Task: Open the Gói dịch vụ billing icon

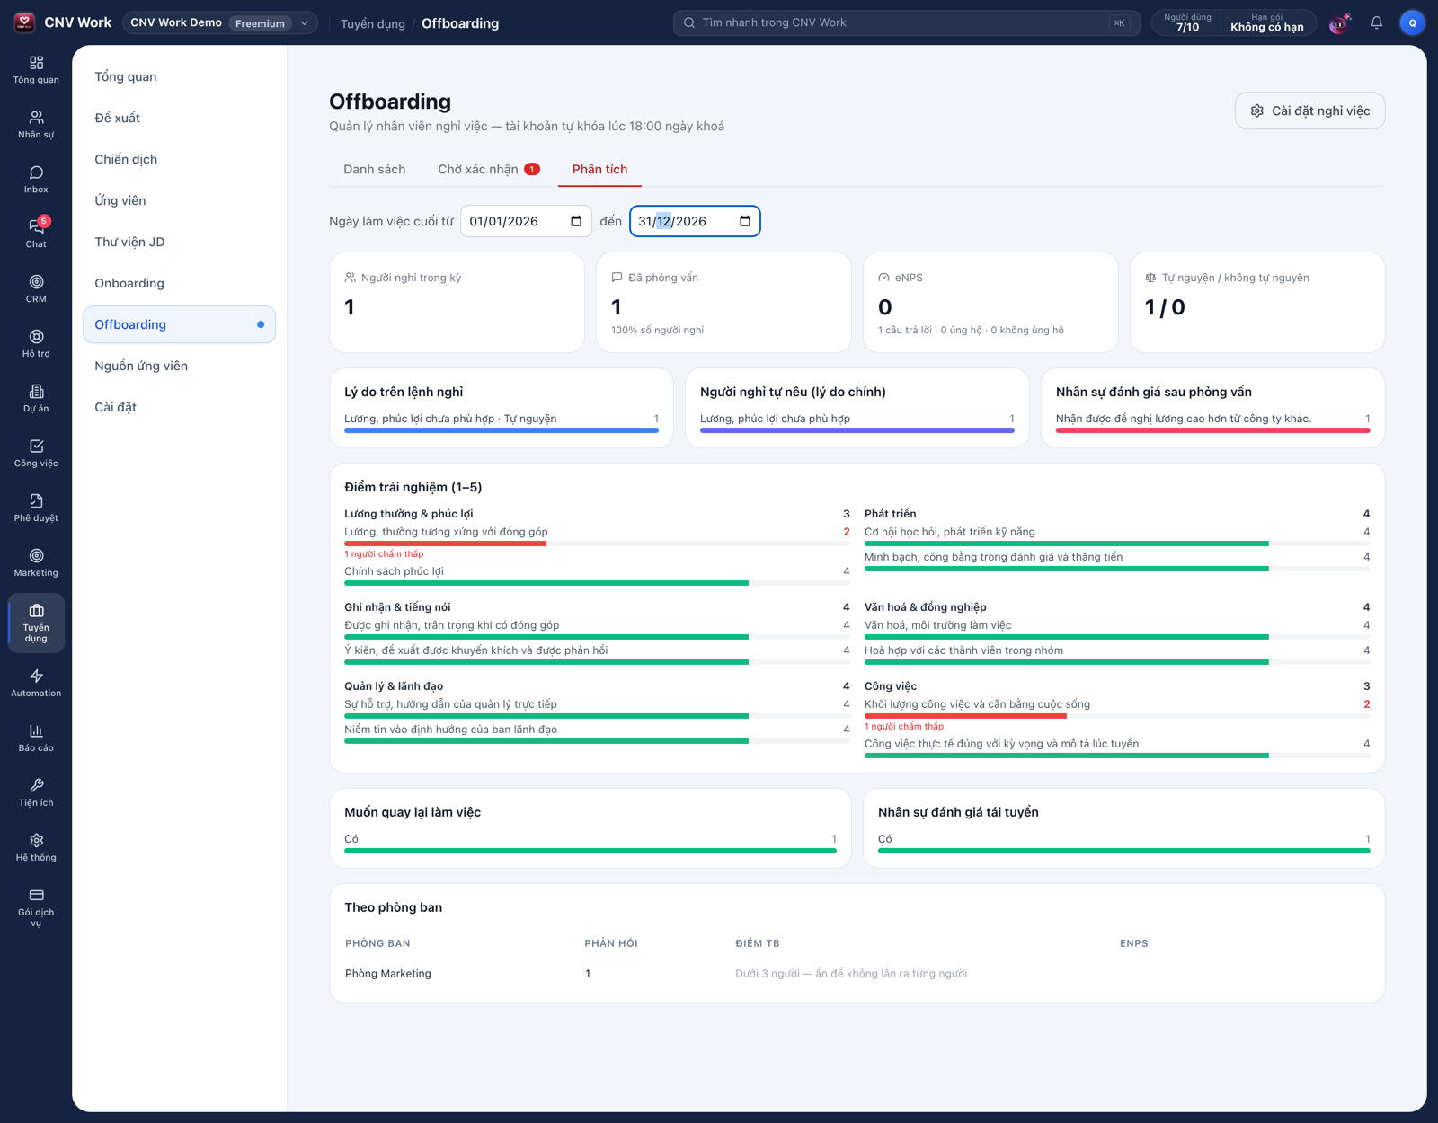Action: click(x=36, y=908)
